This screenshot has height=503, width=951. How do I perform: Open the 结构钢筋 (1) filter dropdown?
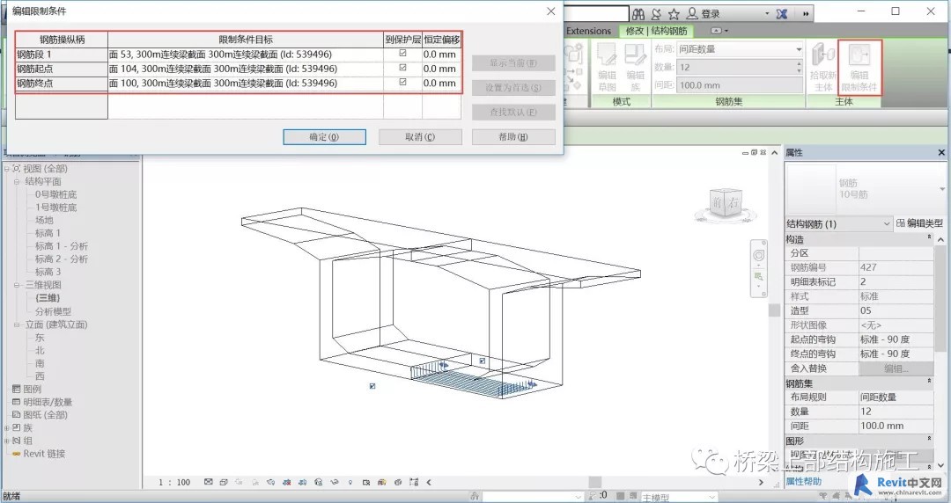886,223
